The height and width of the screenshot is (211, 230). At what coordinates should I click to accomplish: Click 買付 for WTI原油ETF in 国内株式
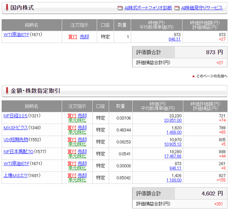73,37
